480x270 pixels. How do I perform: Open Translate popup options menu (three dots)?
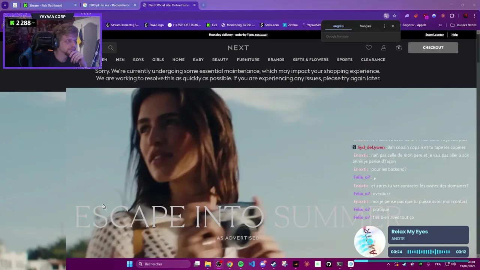point(384,26)
